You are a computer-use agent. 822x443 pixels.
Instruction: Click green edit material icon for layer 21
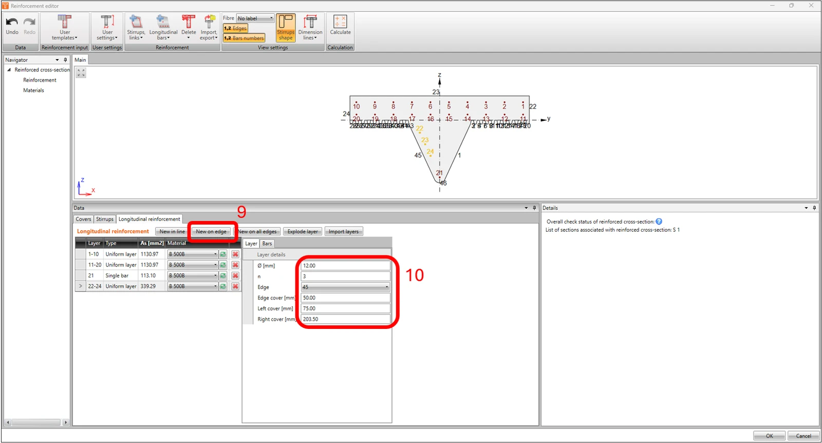click(223, 276)
